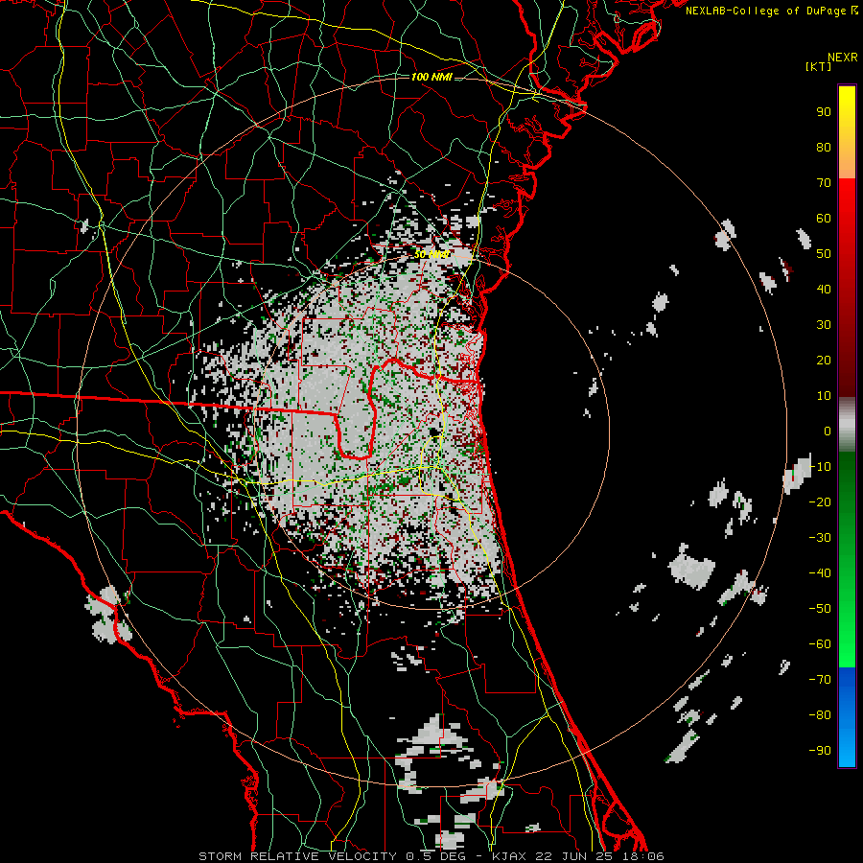The height and width of the screenshot is (863, 863).
Task: Click the positive 20 scale label
Action: point(824,360)
